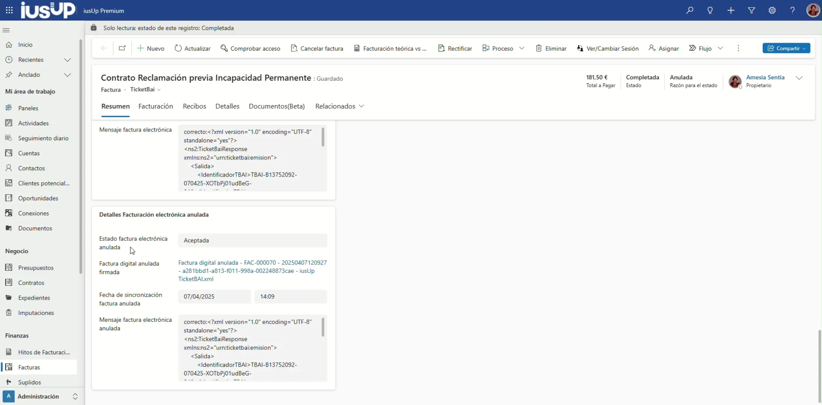The width and height of the screenshot is (822, 405).
Task: Click the advanced filter funnel icon
Action: (751, 10)
